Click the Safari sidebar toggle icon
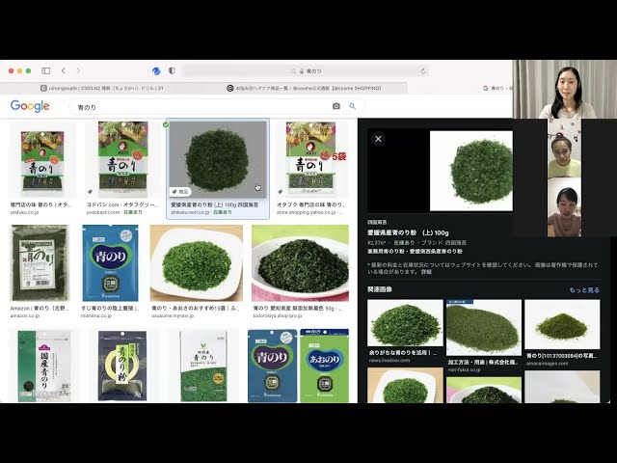Image resolution: width=617 pixels, height=463 pixels. pyautogui.click(x=46, y=70)
